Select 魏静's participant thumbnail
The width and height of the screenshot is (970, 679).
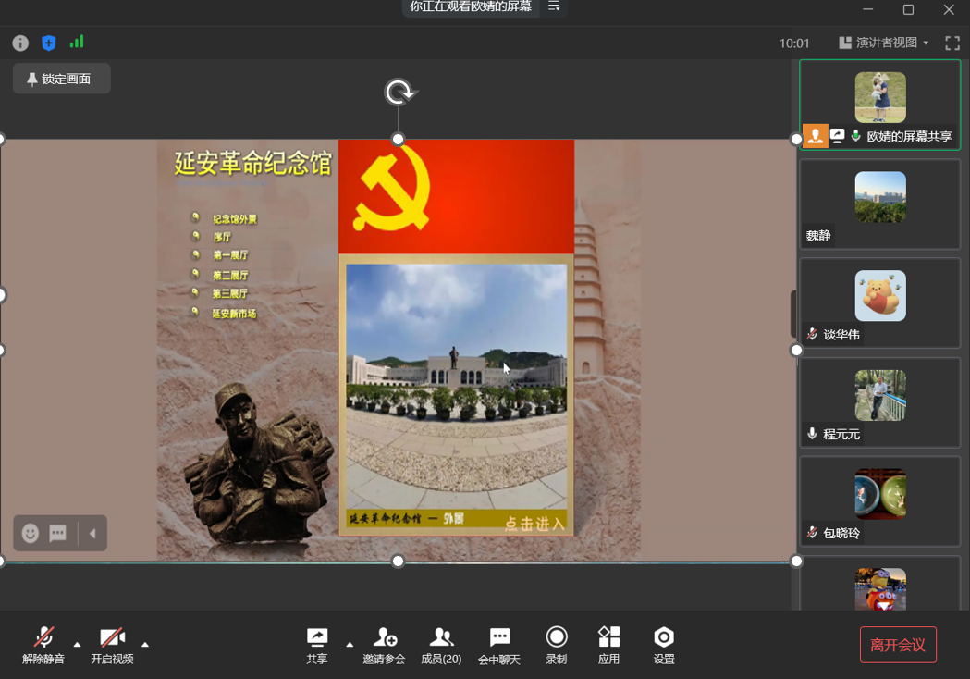[x=880, y=204]
